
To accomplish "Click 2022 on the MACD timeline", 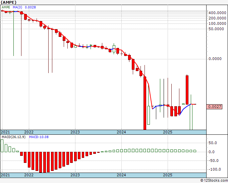I will 29,175.
